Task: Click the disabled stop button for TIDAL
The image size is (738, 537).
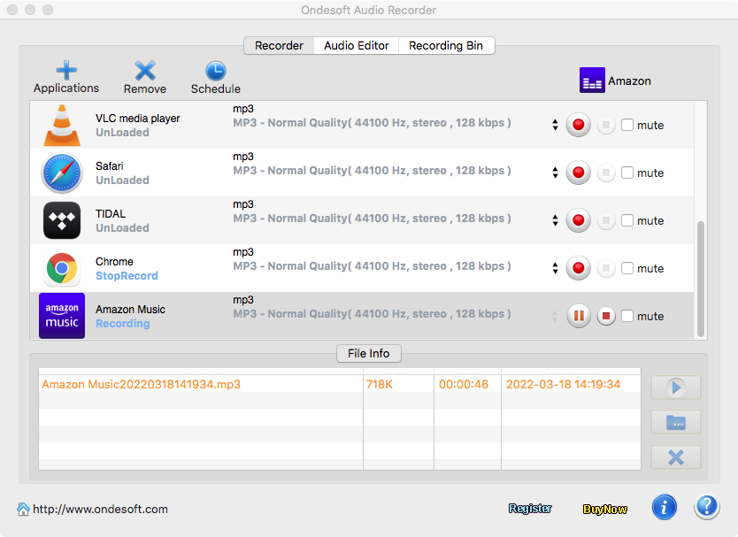Action: [x=606, y=220]
